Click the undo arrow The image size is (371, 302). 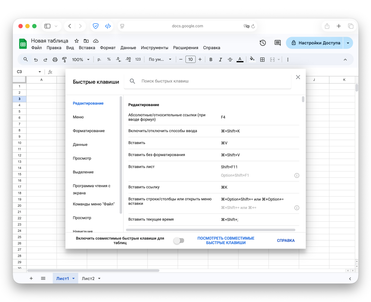pos(36,60)
